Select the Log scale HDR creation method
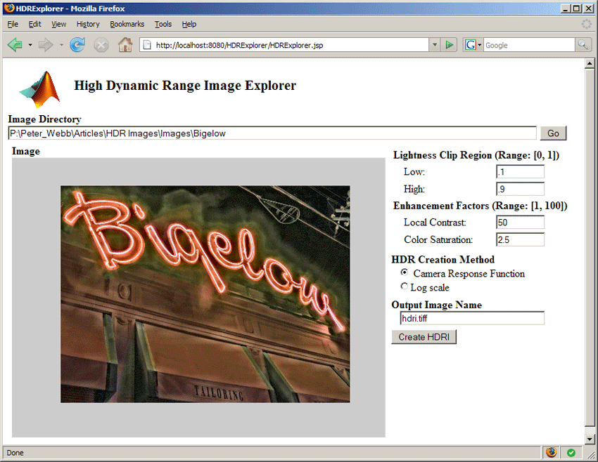 pos(405,286)
